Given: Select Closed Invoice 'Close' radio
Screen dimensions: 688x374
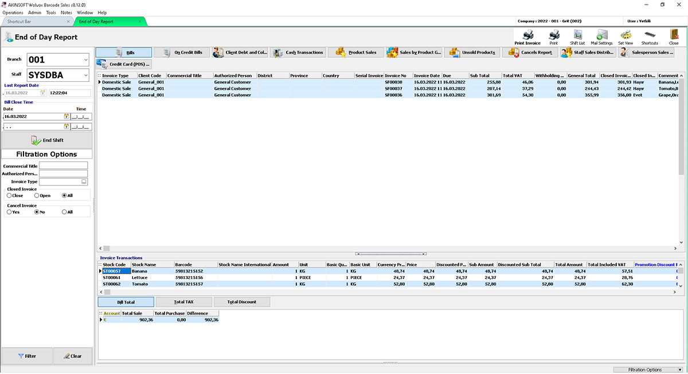Looking at the screenshot, I should 9,196.
